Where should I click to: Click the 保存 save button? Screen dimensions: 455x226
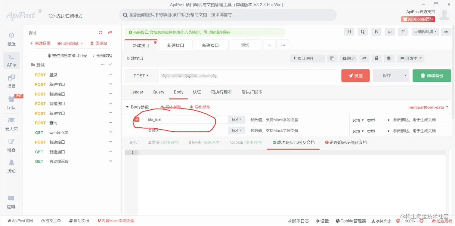tap(387, 76)
